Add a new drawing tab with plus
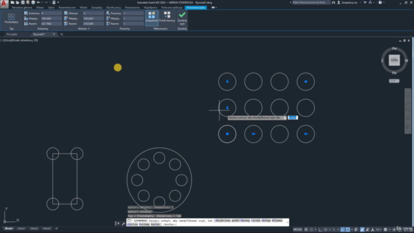The image size is (414, 233). coord(61,34)
